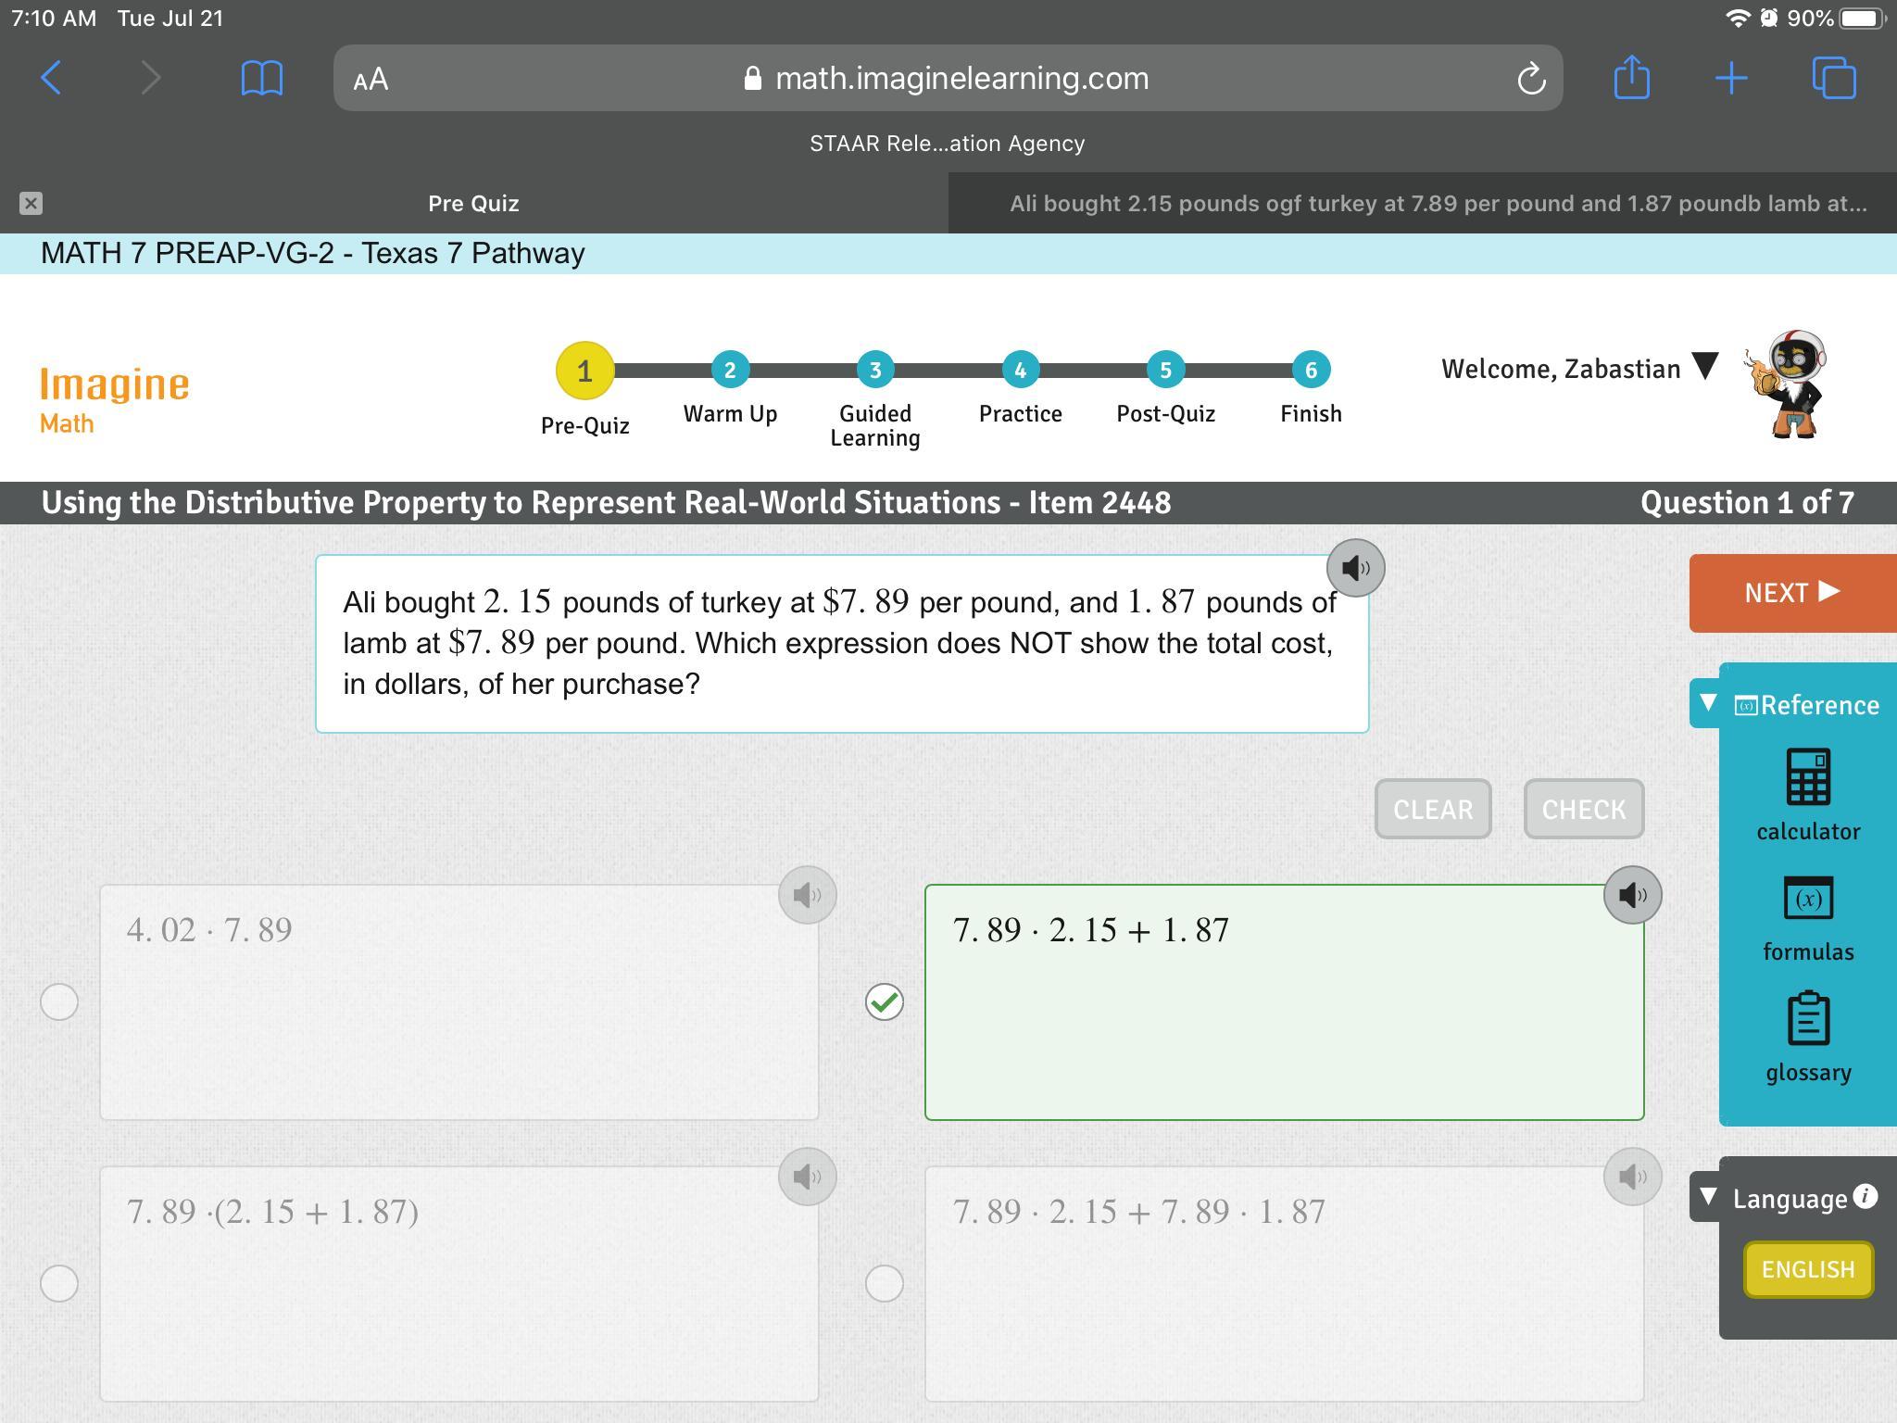Tap Safari share icon
This screenshot has height=1423, width=1897.
(x=1631, y=78)
